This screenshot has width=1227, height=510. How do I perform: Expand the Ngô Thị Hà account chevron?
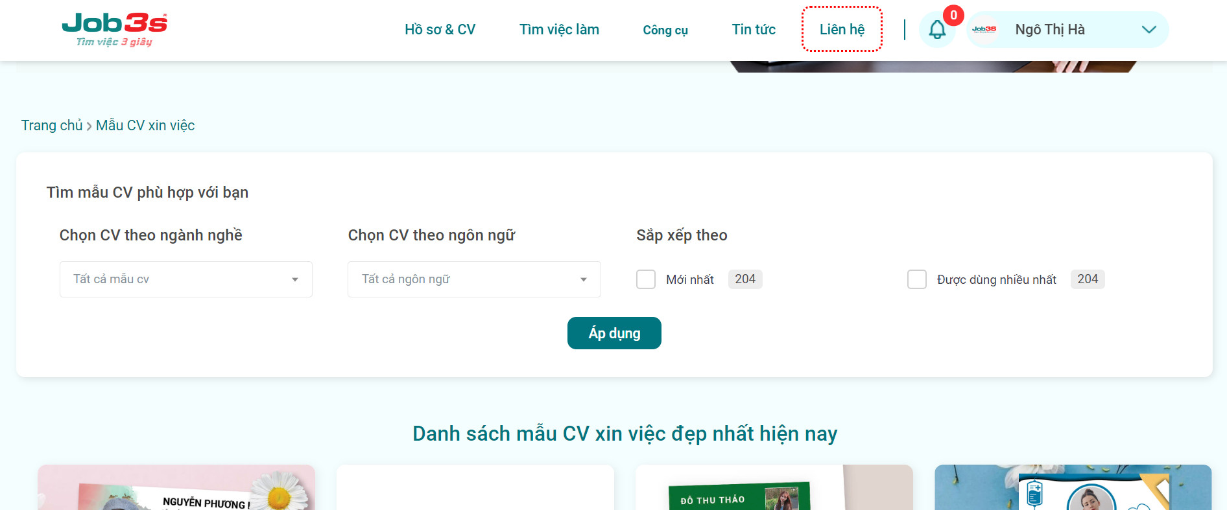[1149, 30]
